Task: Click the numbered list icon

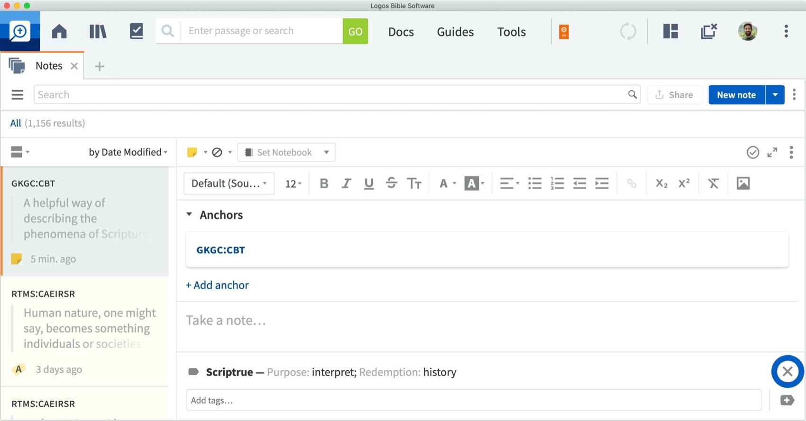Action: [557, 184]
